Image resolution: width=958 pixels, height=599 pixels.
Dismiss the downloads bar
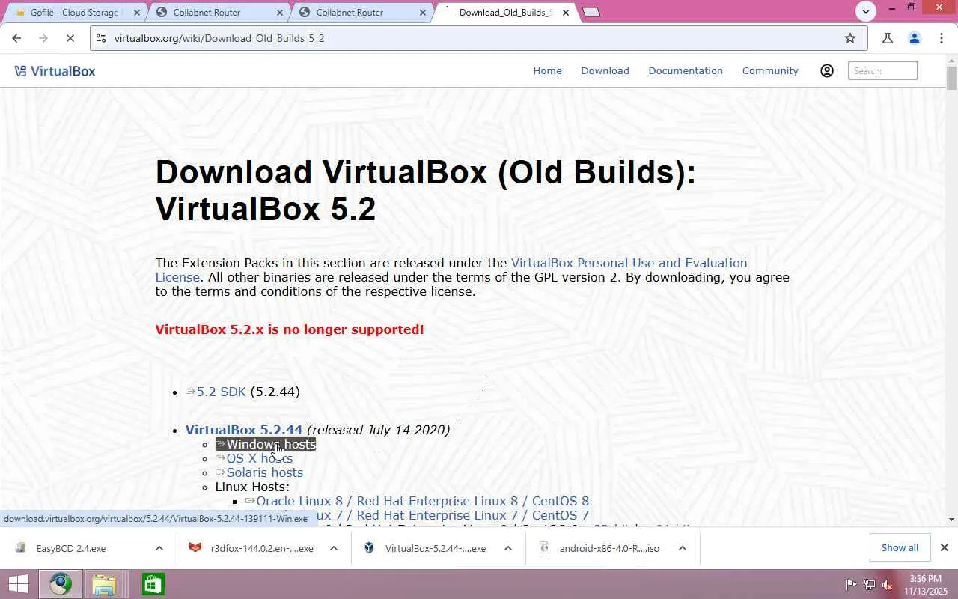(944, 547)
